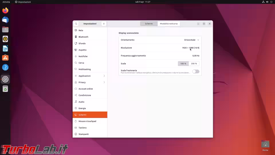Select Rete in the sidebar
Viewport: 275px width, 155px height.
[x=90, y=30]
